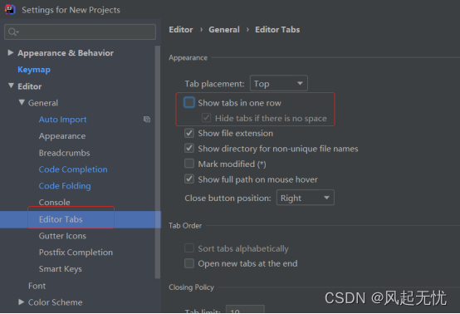This screenshot has width=460, height=314.
Task: Toggle Hide tabs if there is no space
Action: tap(206, 118)
